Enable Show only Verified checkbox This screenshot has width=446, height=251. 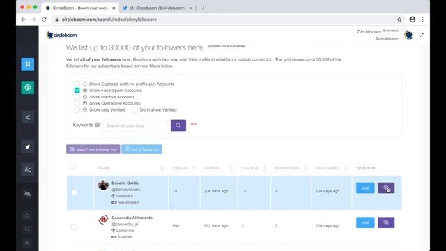(x=77, y=110)
